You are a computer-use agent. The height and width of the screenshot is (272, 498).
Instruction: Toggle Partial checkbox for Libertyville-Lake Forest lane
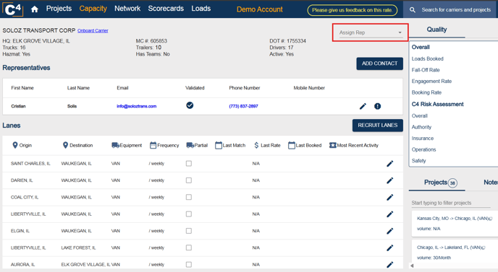[189, 247]
